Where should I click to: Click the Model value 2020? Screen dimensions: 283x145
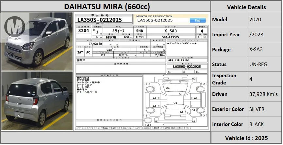[255, 20]
